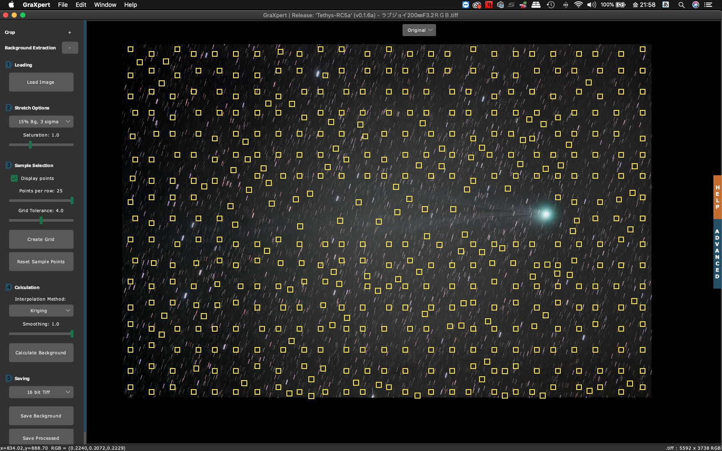Open the Original view dropdown
The image size is (722, 451).
click(x=419, y=30)
